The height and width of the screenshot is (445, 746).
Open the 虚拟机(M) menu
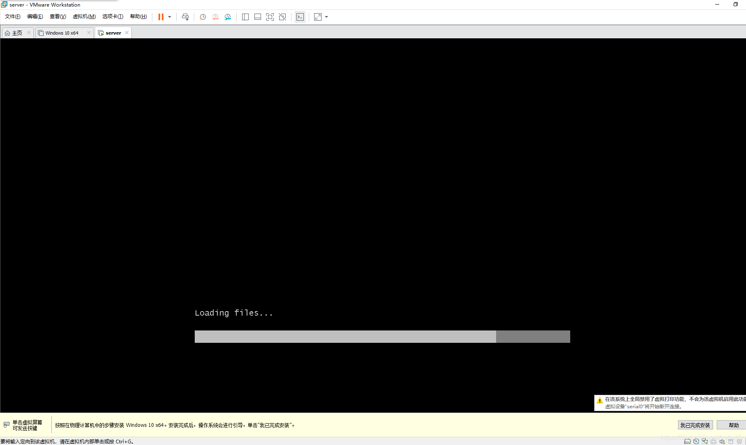84,16
